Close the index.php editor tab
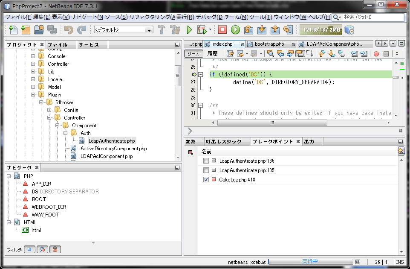Screen dimensions: 410x269 pyautogui.click(x=242, y=44)
